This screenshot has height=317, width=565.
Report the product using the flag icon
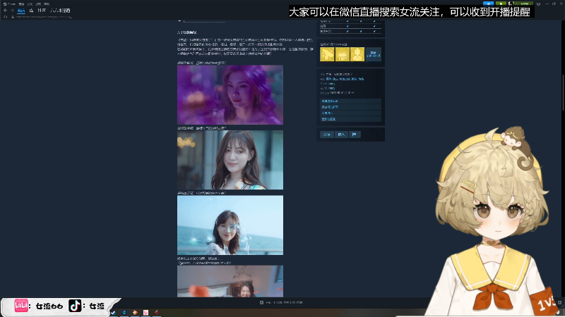click(x=355, y=135)
